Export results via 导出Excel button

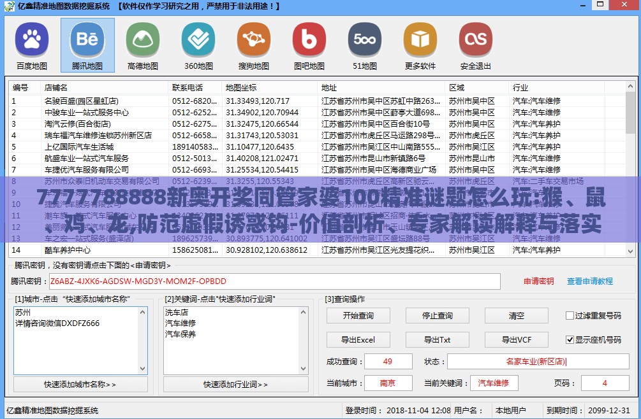[358, 339]
